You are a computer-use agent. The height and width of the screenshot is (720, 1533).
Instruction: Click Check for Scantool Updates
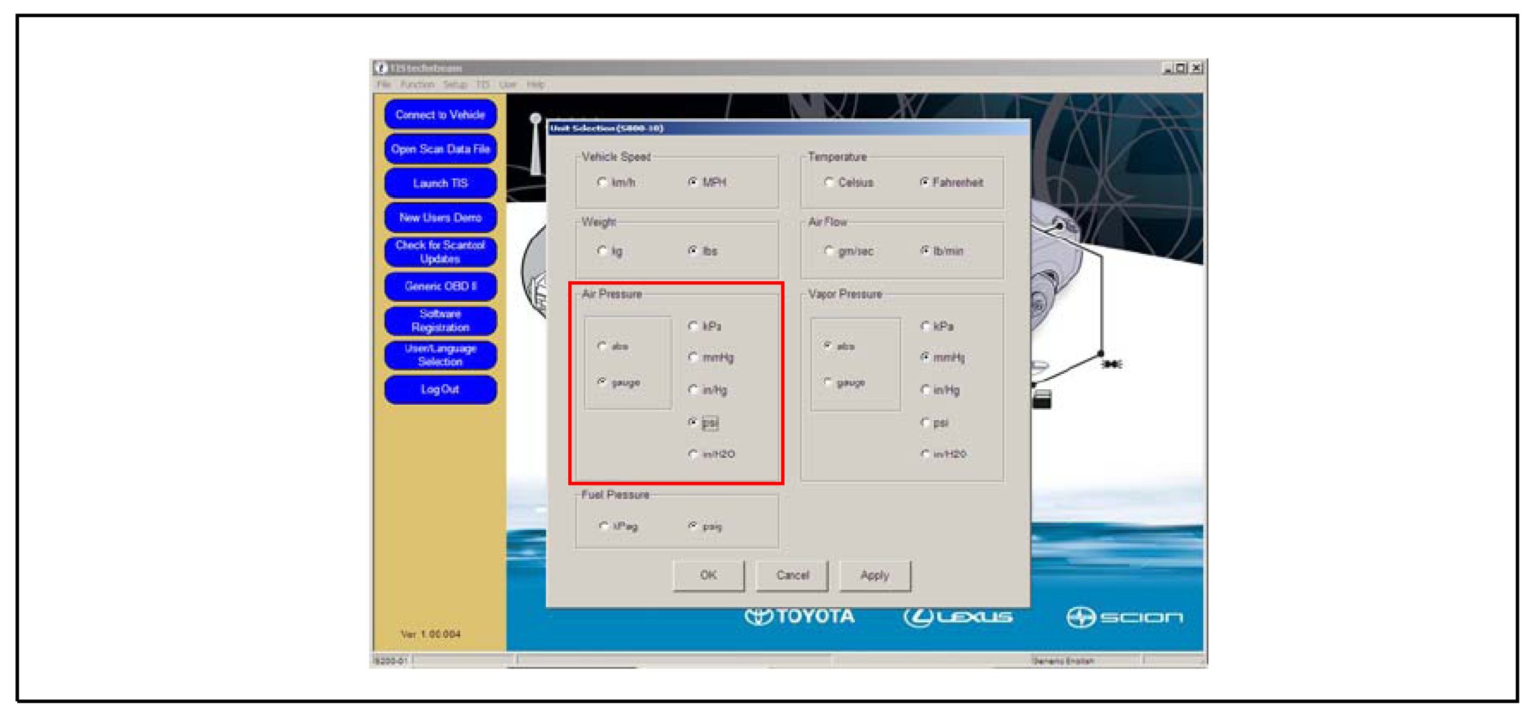coord(440,252)
